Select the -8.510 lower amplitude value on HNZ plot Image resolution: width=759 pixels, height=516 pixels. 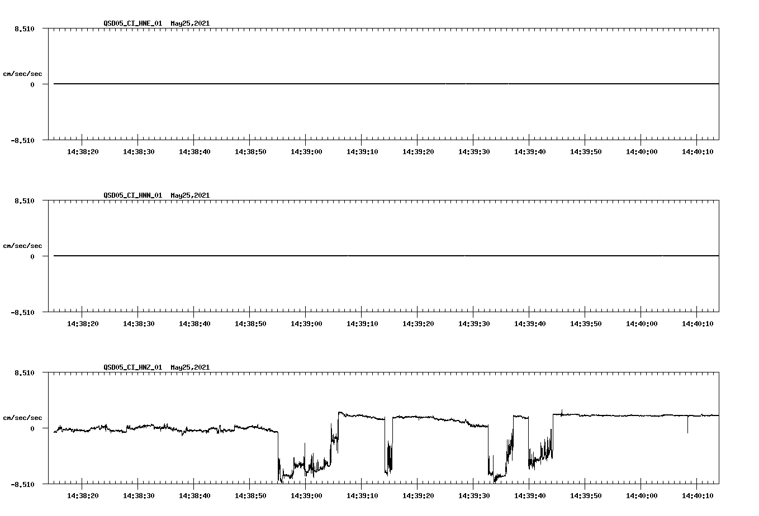pyautogui.click(x=22, y=484)
